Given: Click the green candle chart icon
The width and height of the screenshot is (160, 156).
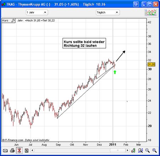Looking at the screenshot, I should pyautogui.click(x=133, y=151).
